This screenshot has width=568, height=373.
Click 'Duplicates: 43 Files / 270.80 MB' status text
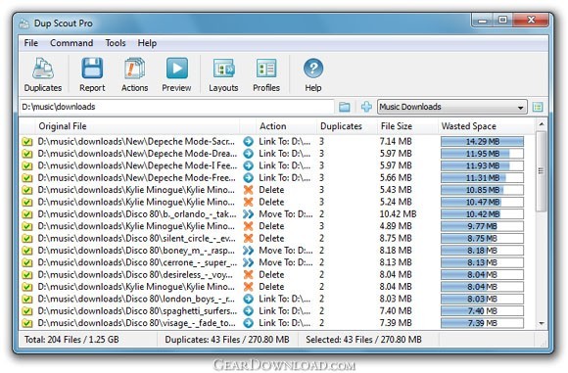[x=227, y=340]
